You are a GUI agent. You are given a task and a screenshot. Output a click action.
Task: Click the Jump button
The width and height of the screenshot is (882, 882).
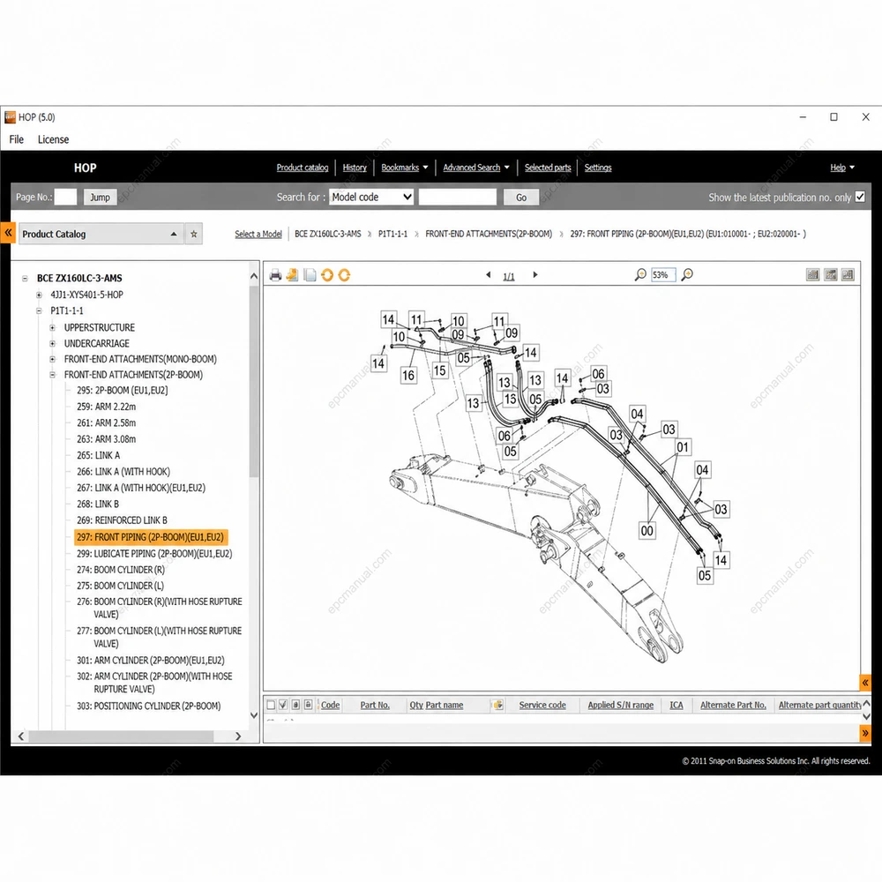pos(101,197)
